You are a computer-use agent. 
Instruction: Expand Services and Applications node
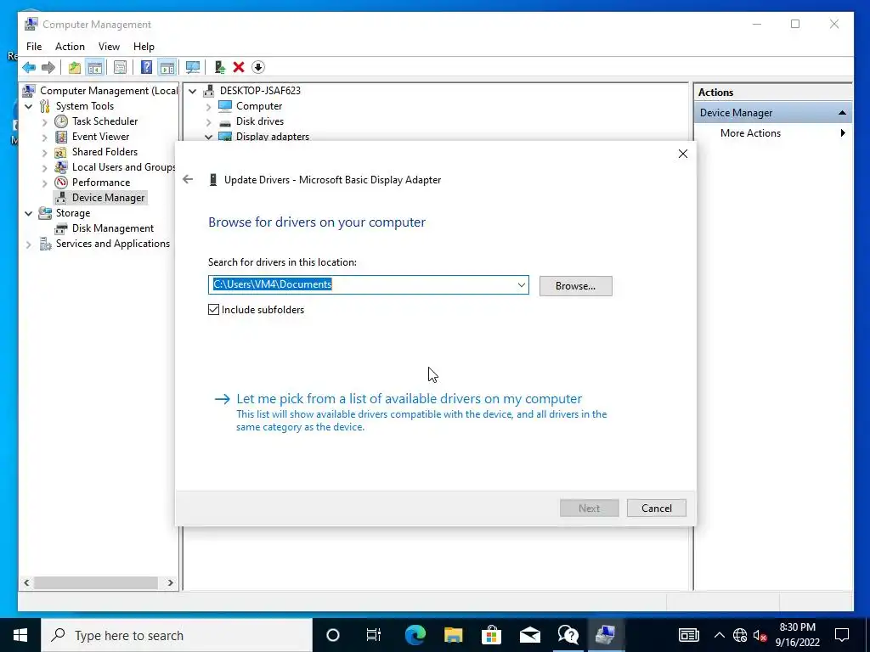pos(29,244)
